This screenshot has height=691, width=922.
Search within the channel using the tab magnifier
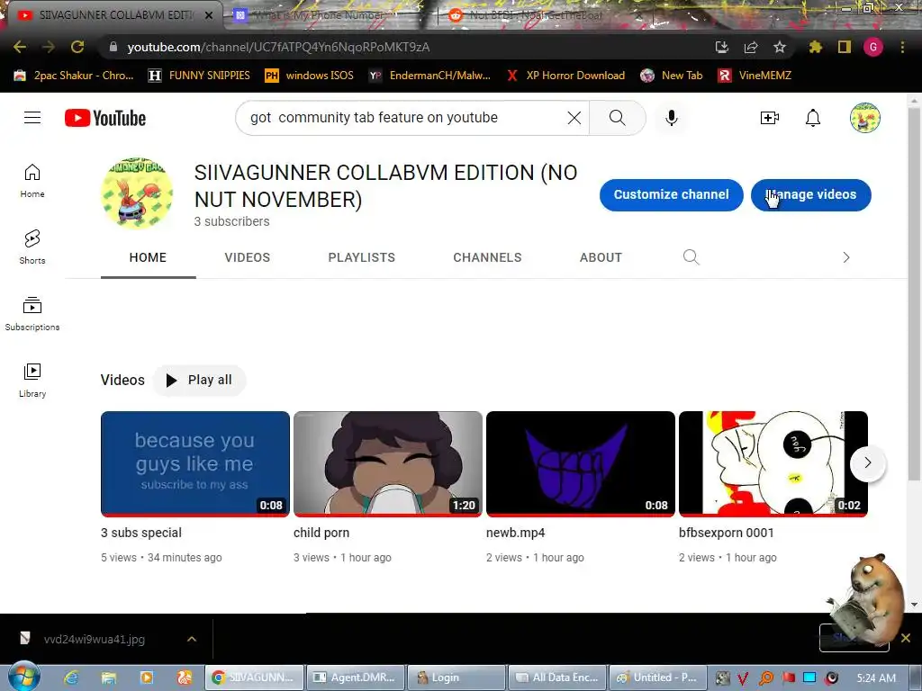coord(691,256)
